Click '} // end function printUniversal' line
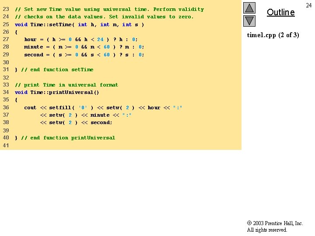Image resolution: width=315 pixels, height=236 pixels. point(65,138)
